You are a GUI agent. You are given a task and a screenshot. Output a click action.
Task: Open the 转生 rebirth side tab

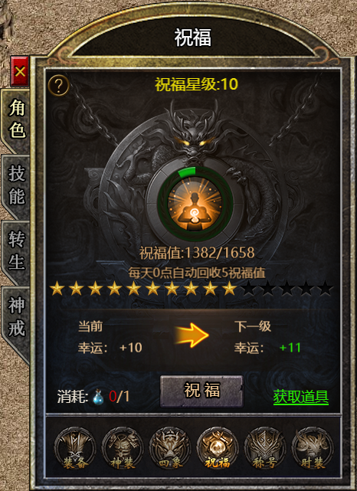(16, 251)
